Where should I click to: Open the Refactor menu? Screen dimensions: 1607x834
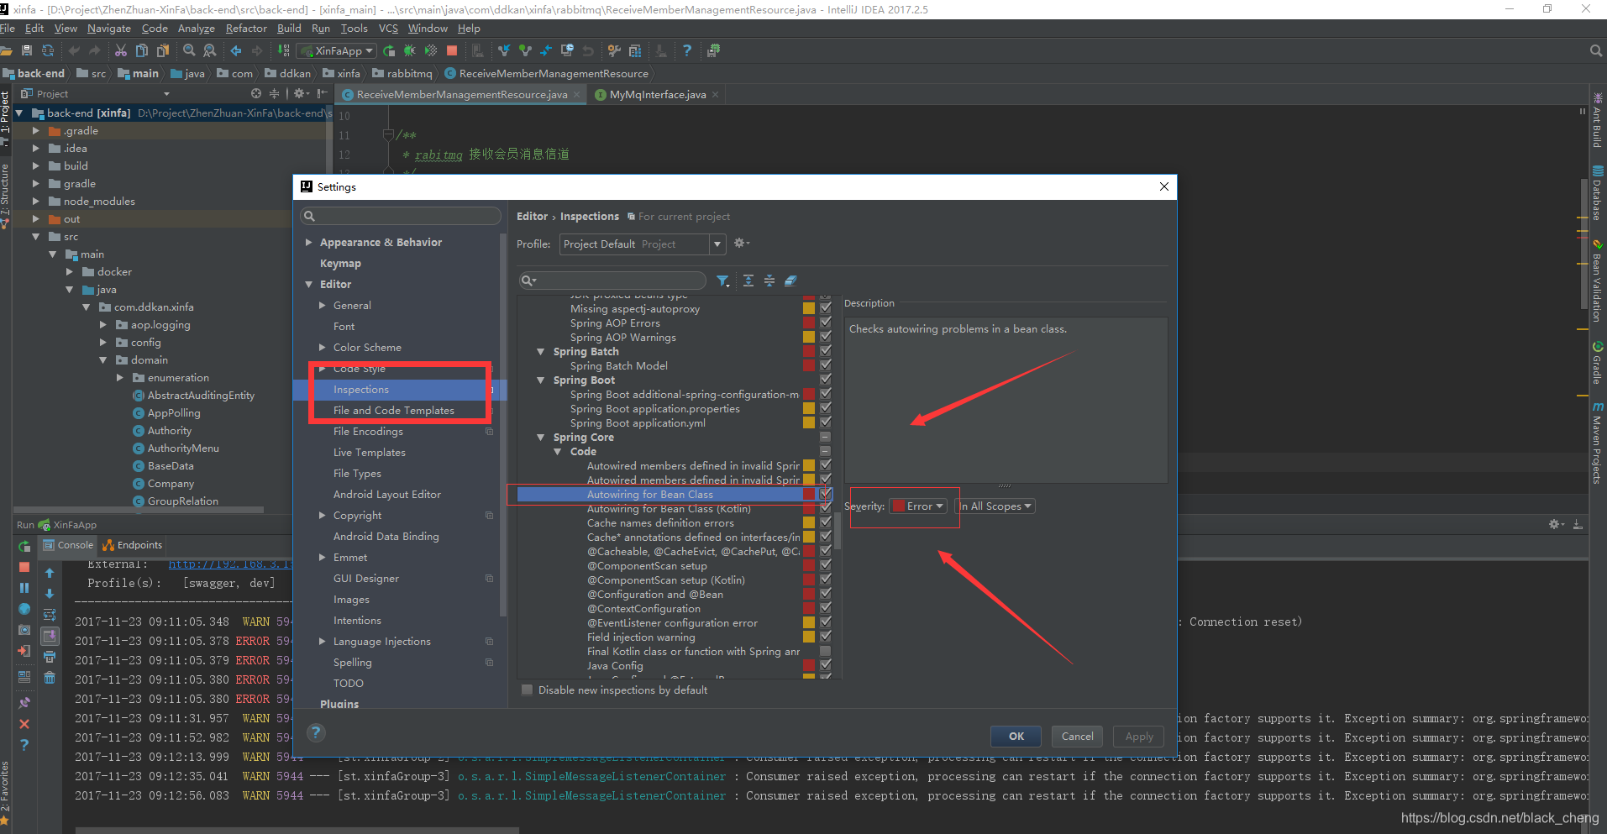click(246, 29)
